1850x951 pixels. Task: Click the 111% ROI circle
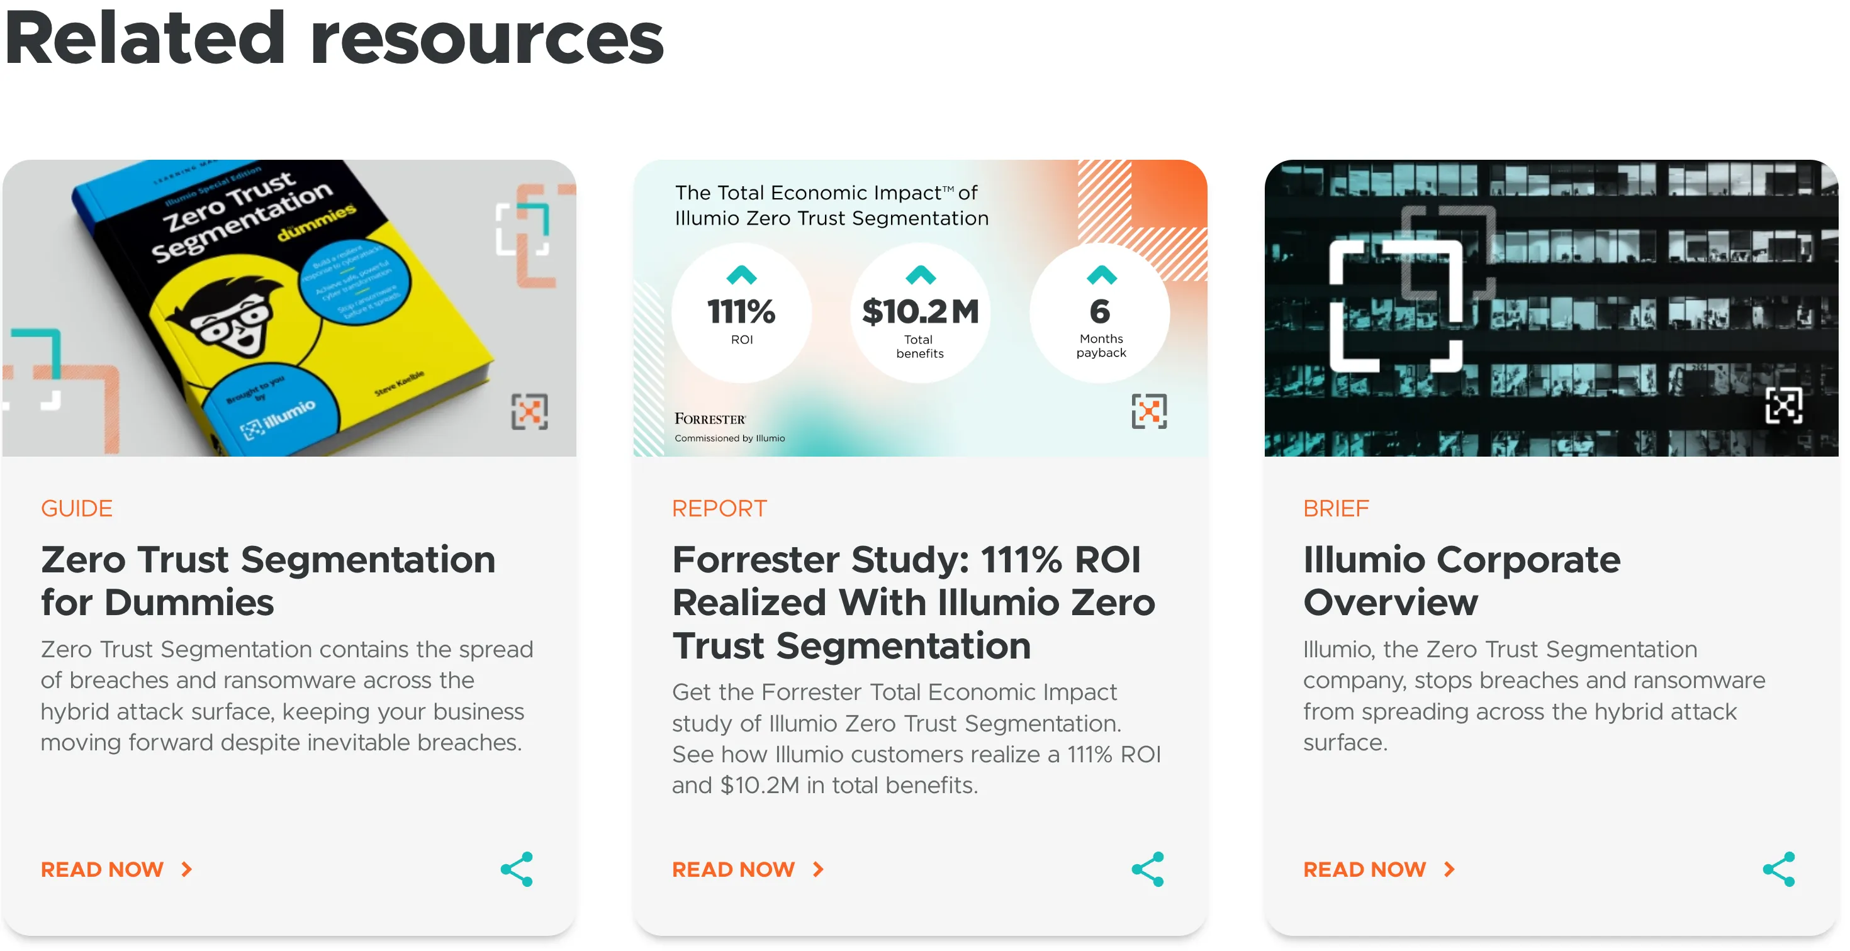(x=742, y=312)
